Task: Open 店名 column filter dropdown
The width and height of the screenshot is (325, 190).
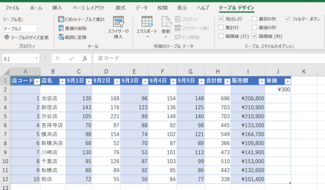Action: point(62,81)
